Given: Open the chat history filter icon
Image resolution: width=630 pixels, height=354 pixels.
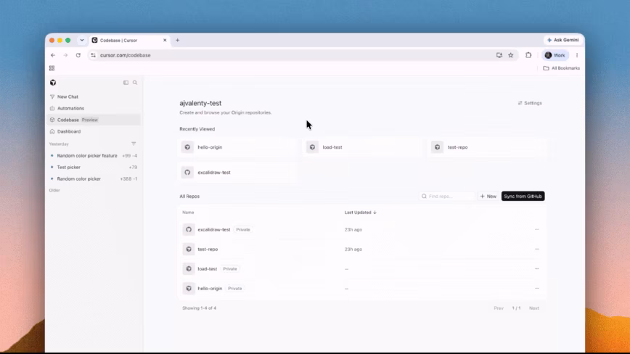Looking at the screenshot, I should [x=134, y=144].
